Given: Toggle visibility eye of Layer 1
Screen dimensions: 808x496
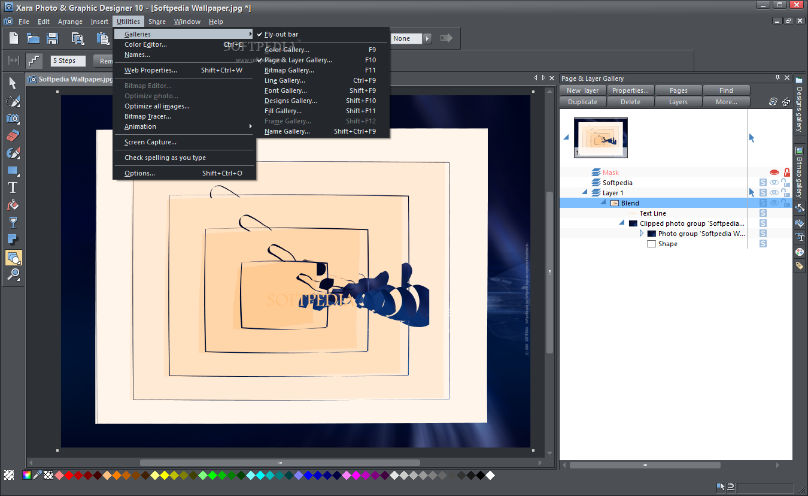Looking at the screenshot, I should [x=774, y=193].
